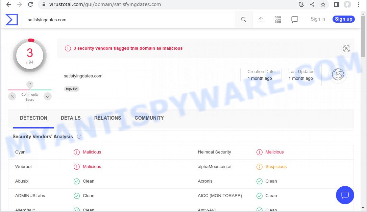Click the alphaMountain.ai Suspicious warning icon

point(259,167)
